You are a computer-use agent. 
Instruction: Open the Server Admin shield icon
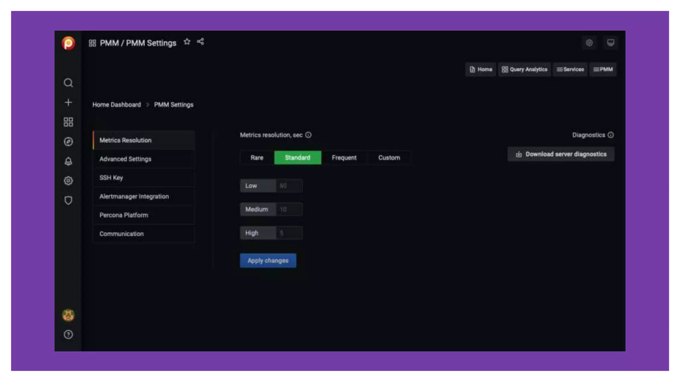click(68, 200)
